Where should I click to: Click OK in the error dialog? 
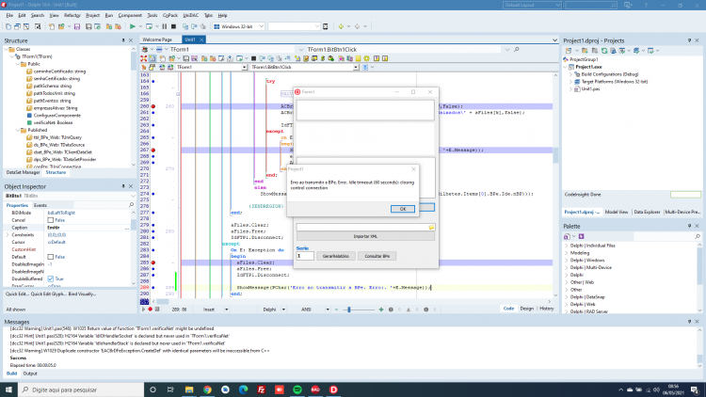(x=403, y=209)
